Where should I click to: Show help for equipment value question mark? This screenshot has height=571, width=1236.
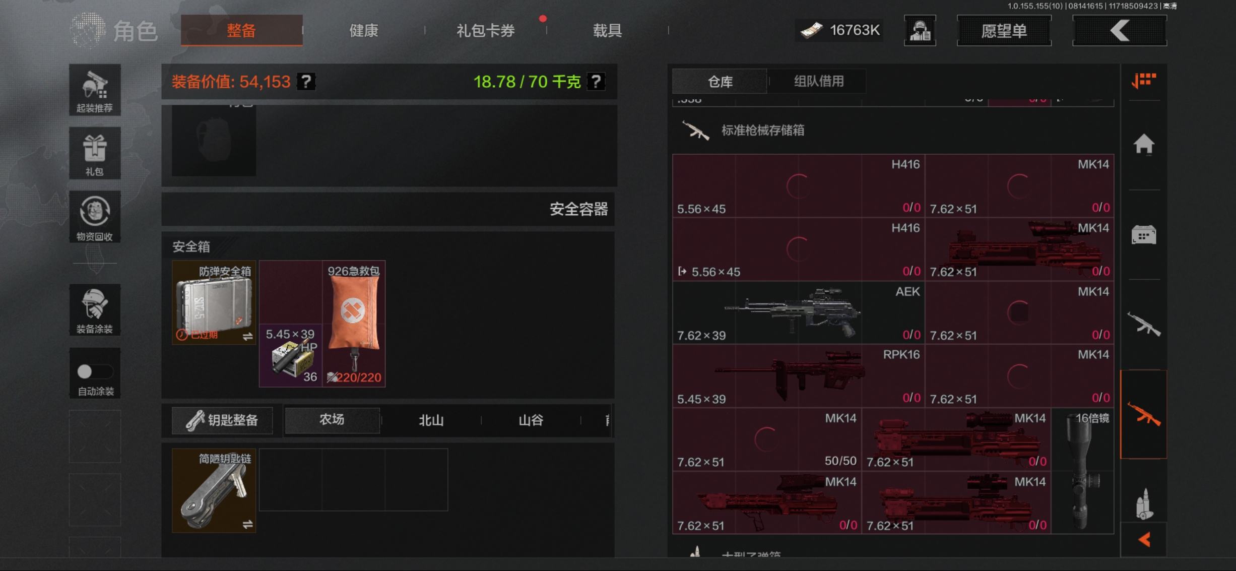tap(306, 82)
